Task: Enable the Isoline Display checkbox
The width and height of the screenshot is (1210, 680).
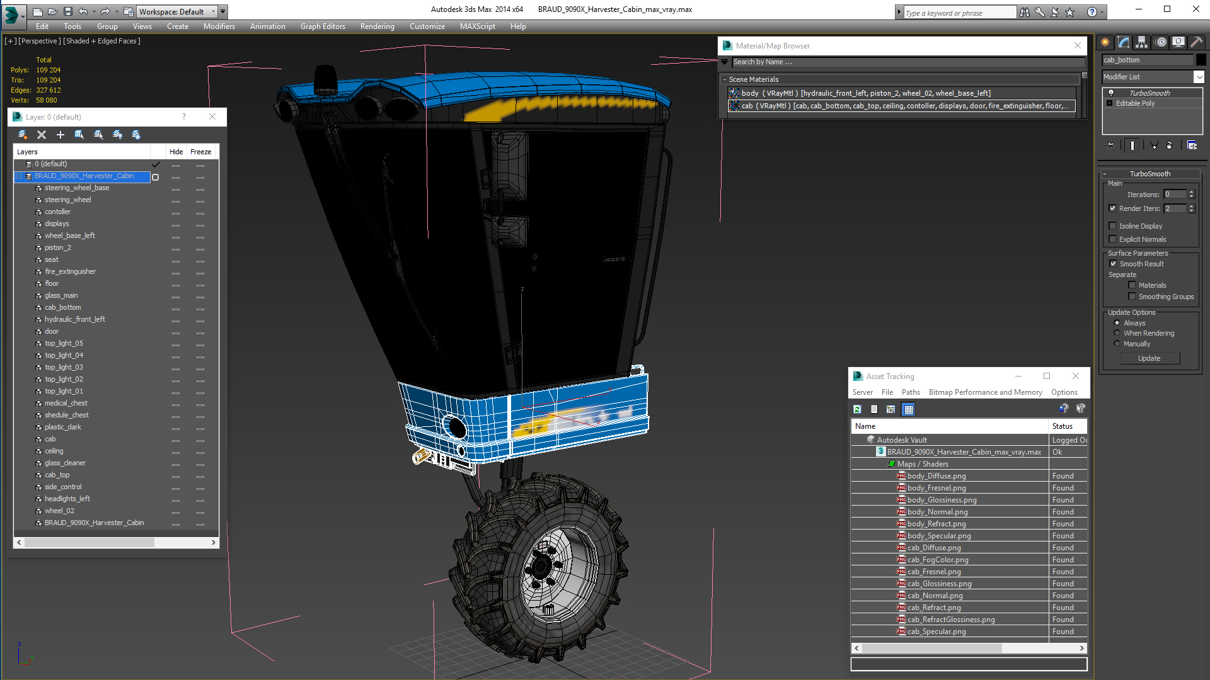Action: pos(1112,226)
